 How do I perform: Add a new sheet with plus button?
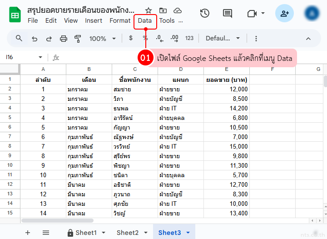click(28, 233)
